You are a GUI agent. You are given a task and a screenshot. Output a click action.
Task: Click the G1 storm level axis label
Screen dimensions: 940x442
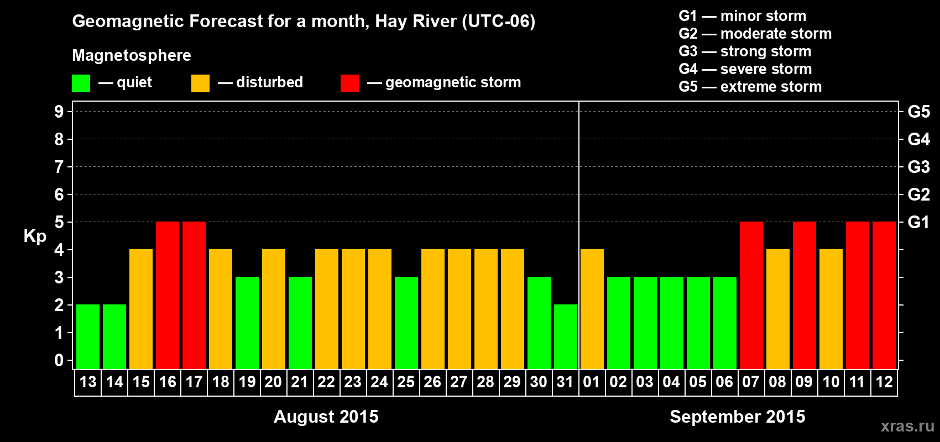(x=918, y=222)
